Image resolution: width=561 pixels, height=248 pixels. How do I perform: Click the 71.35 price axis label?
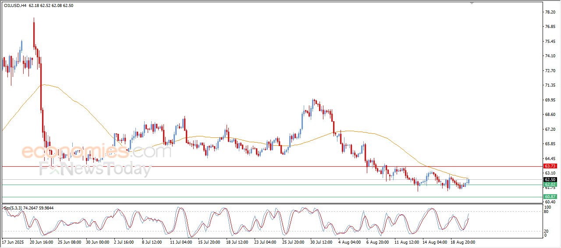click(550, 85)
